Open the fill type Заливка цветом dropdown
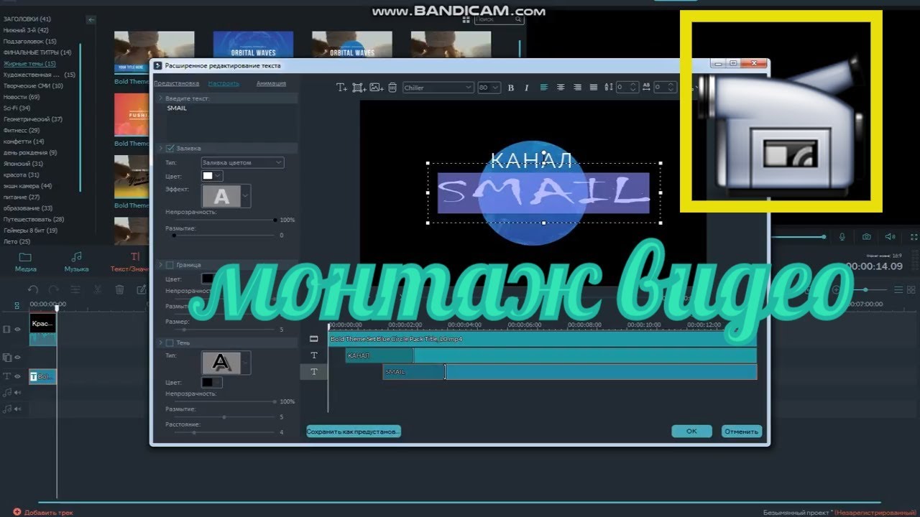920x517 pixels. coord(243,162)
